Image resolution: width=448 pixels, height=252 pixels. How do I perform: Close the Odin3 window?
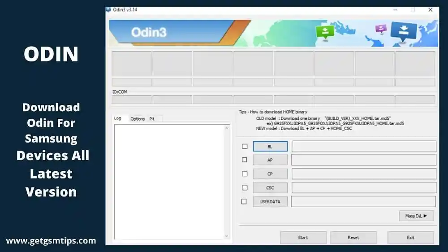tap(431, 10)
